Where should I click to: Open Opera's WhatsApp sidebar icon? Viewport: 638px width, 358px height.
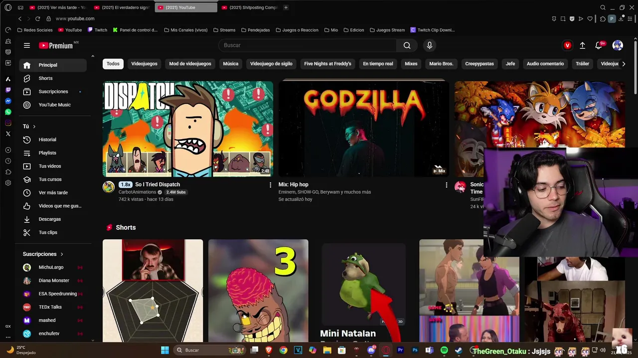tap(8, 112)
